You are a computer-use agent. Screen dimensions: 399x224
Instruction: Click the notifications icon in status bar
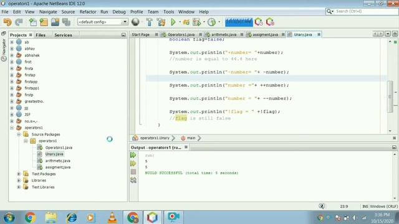322,206
